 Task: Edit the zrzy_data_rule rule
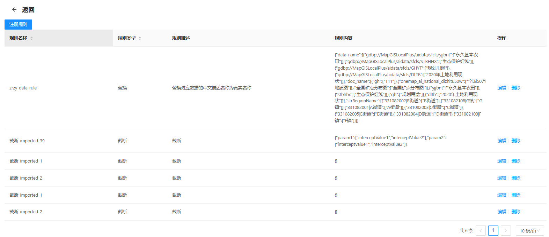click(x=502, y=88)
